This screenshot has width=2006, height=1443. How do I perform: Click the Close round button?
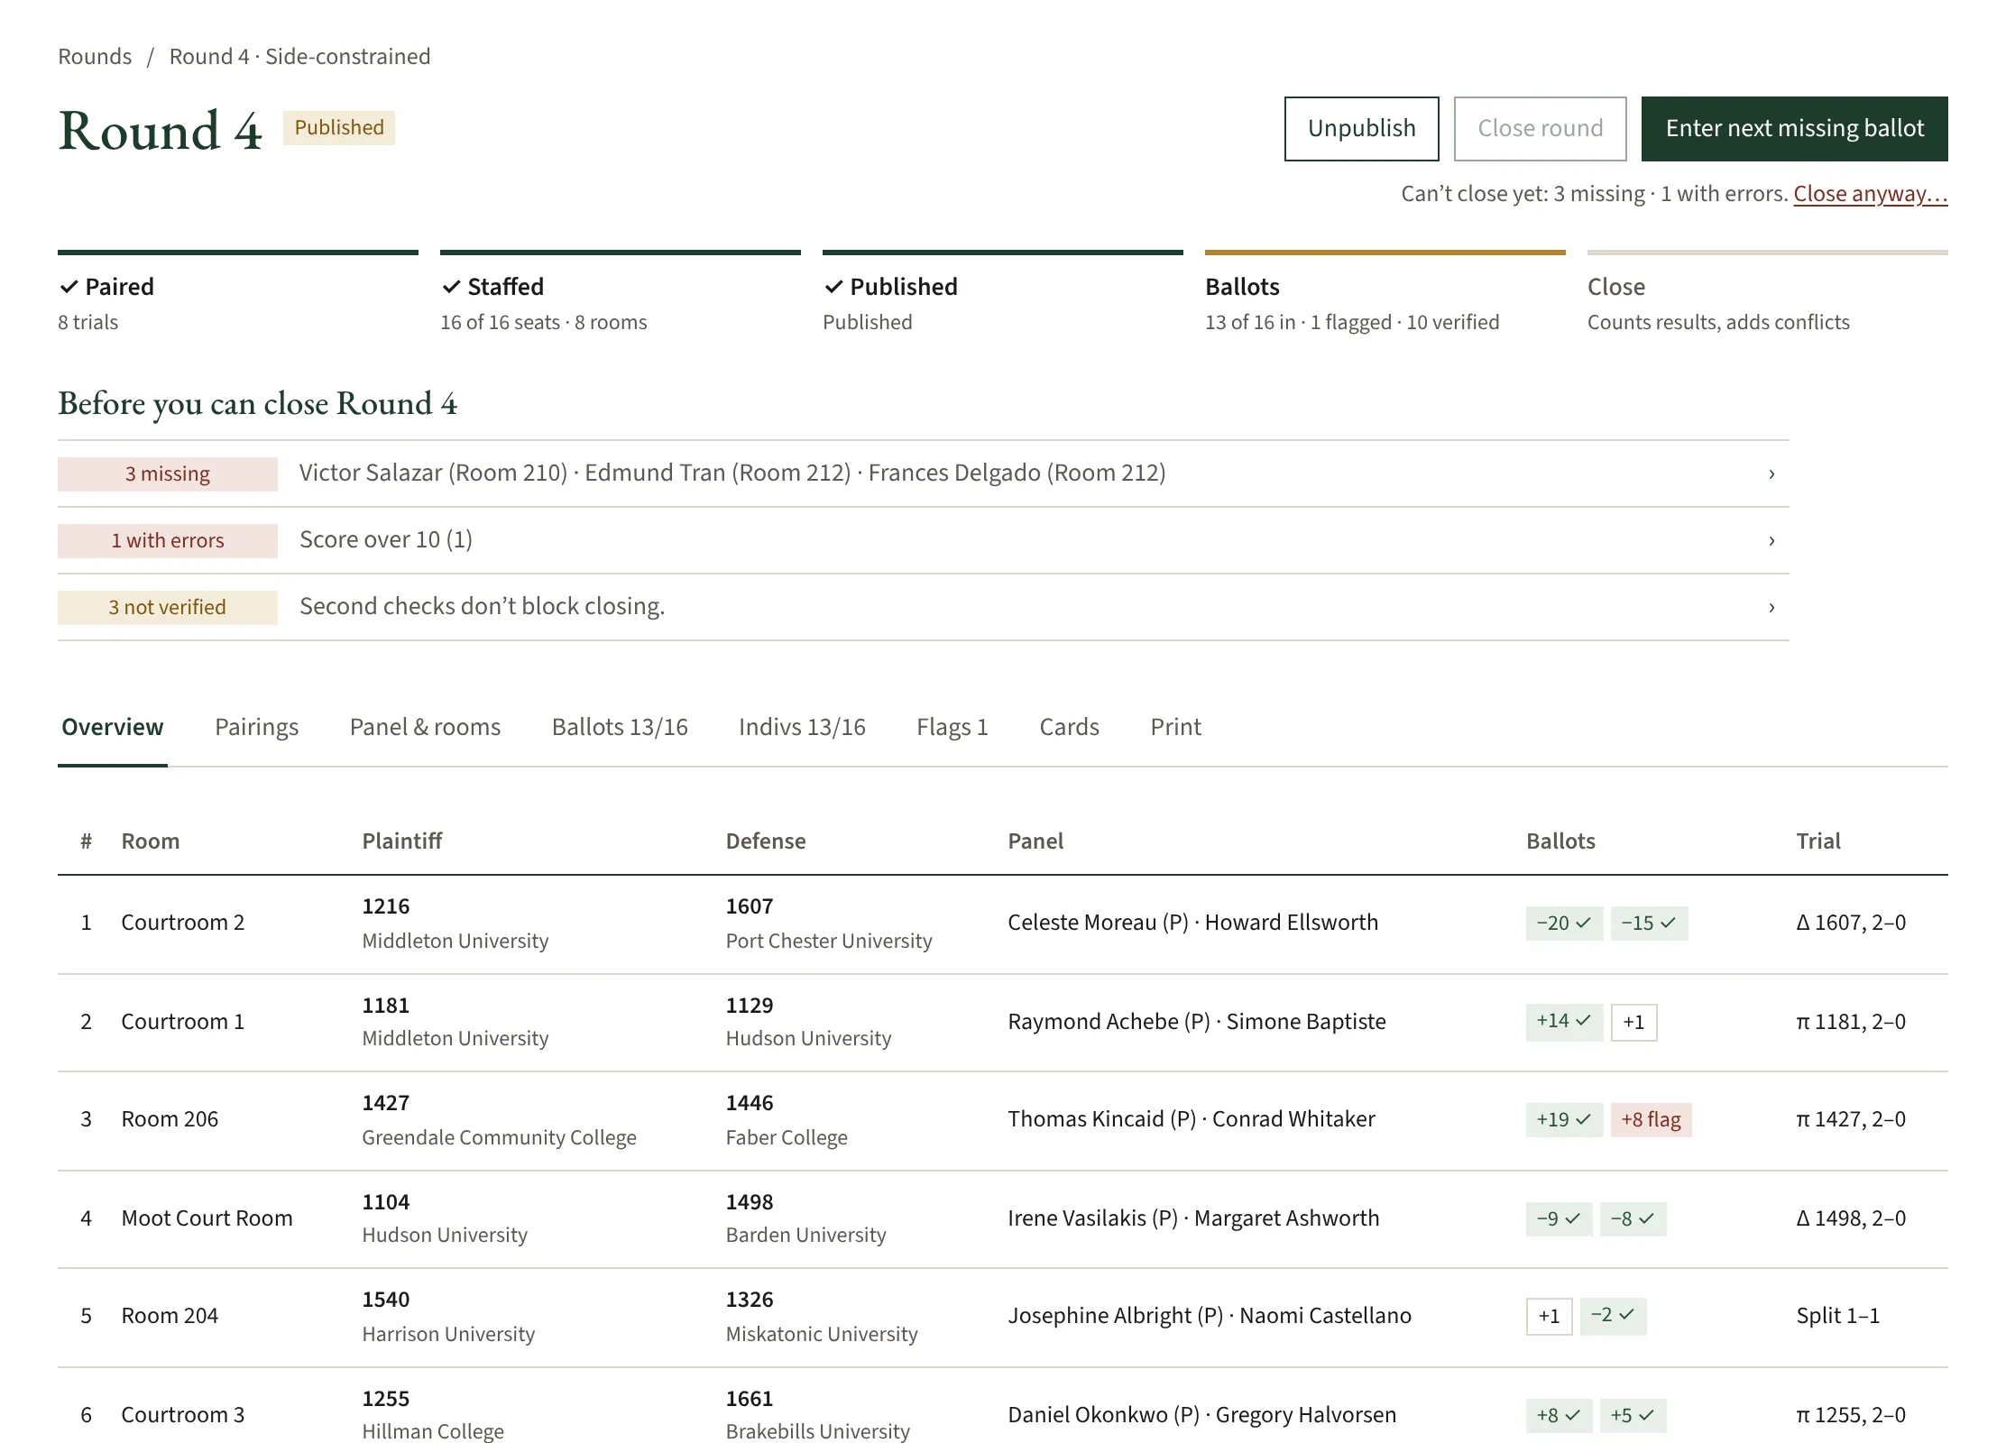(x=1540, y=129)
